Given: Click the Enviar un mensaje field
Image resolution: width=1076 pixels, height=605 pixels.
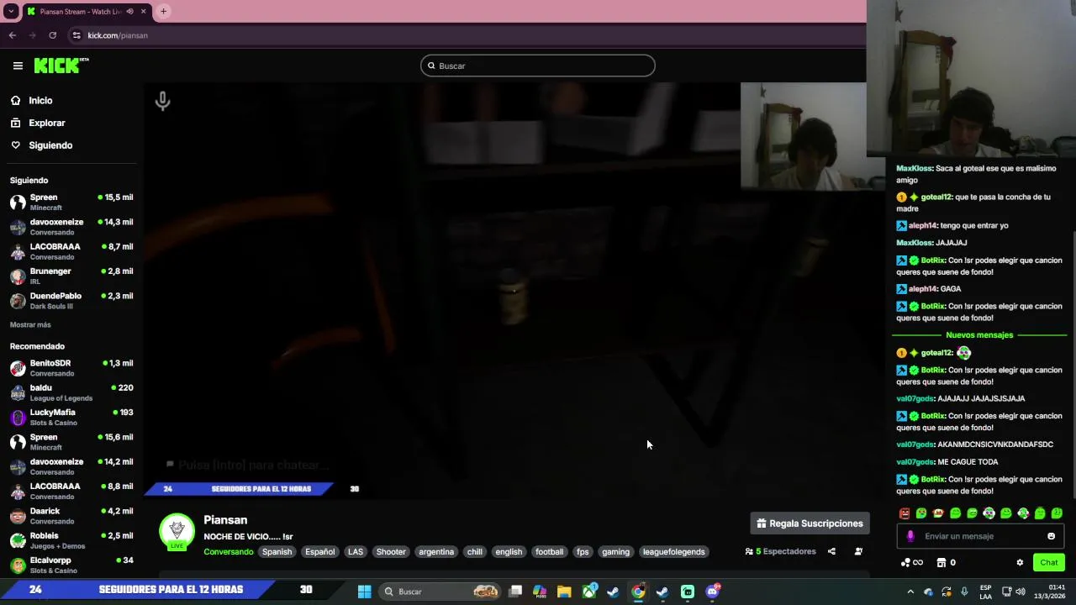Looking at the screenshot, I should (x=982, y=536).
